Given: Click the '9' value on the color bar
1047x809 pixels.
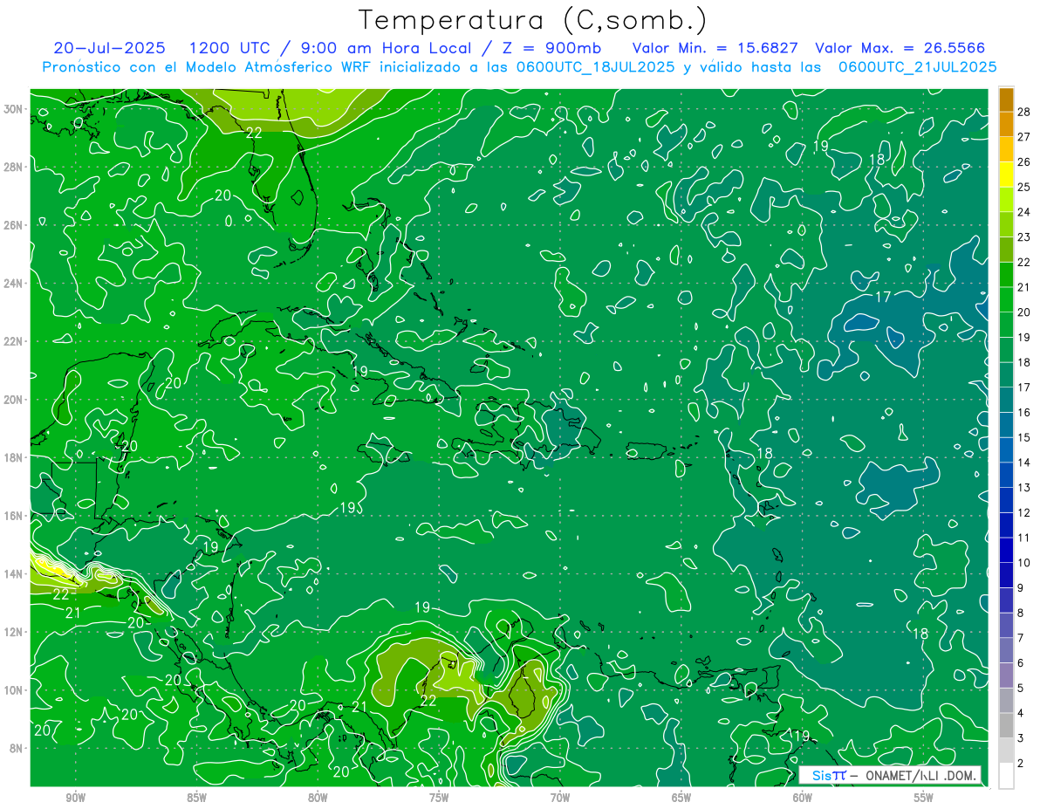Looking at the screenshot, I should click(1021, 587).
